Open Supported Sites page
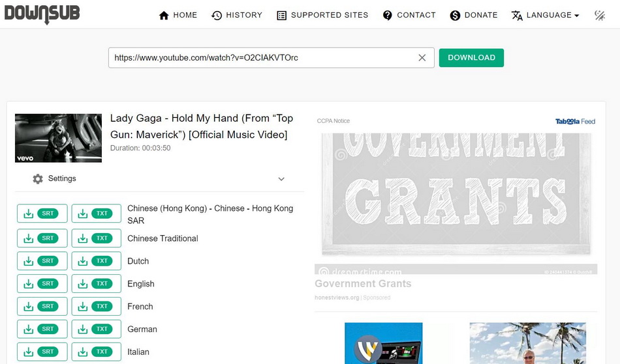 (322, 15)
